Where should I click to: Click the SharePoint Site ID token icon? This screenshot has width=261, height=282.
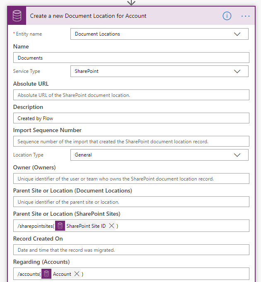click(x=60, y=226)
